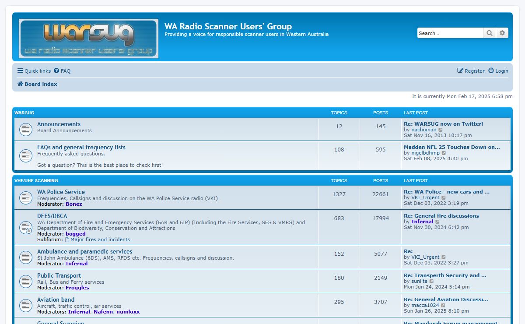The height and width of the screenshot is (324, 525).
Task: Open Re: Transperth Security and post
Action: (445, 275)
